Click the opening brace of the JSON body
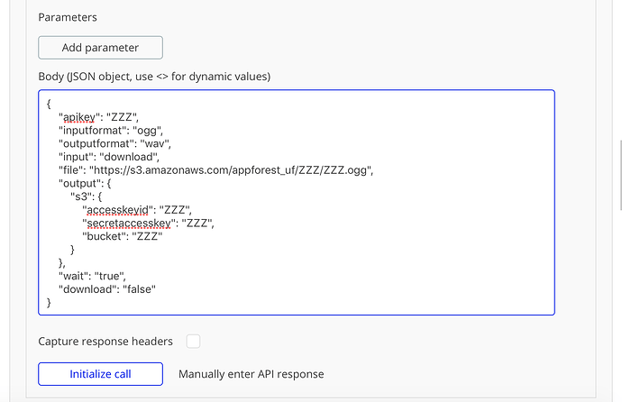Screen dimensions: 622x402 coord(49,105)
